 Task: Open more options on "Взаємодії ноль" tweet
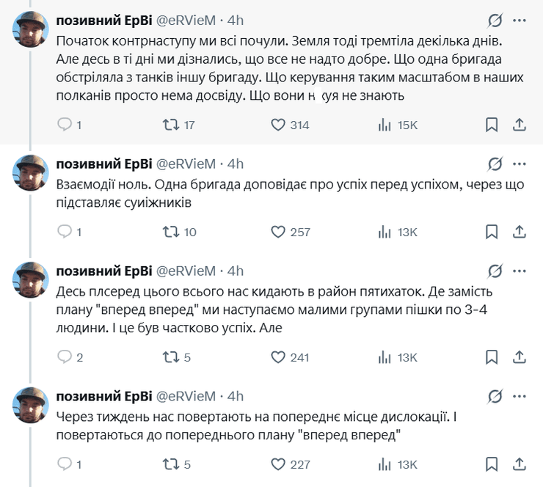[x=520, y=164]
